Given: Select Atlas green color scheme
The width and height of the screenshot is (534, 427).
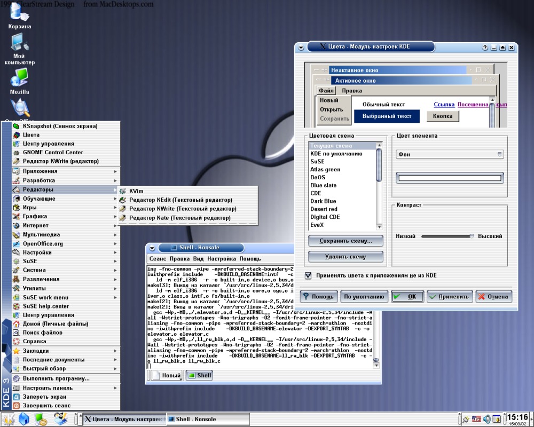Looking at the screenshot, I should click(342, 169).
